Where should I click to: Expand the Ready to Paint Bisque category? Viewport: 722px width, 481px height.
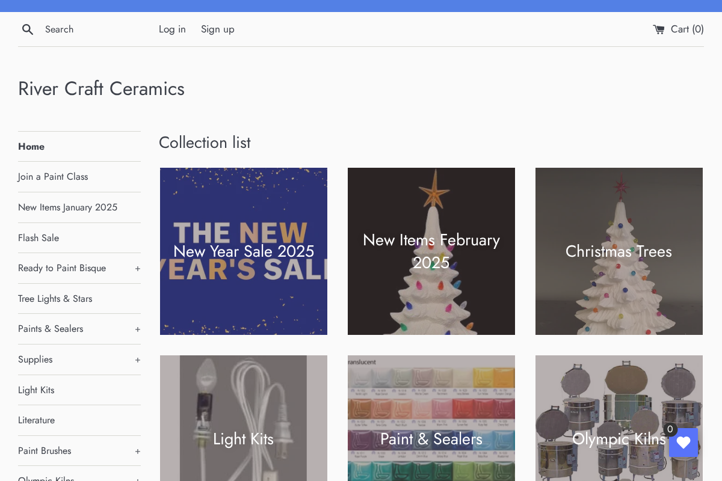(x=137, y=268)
